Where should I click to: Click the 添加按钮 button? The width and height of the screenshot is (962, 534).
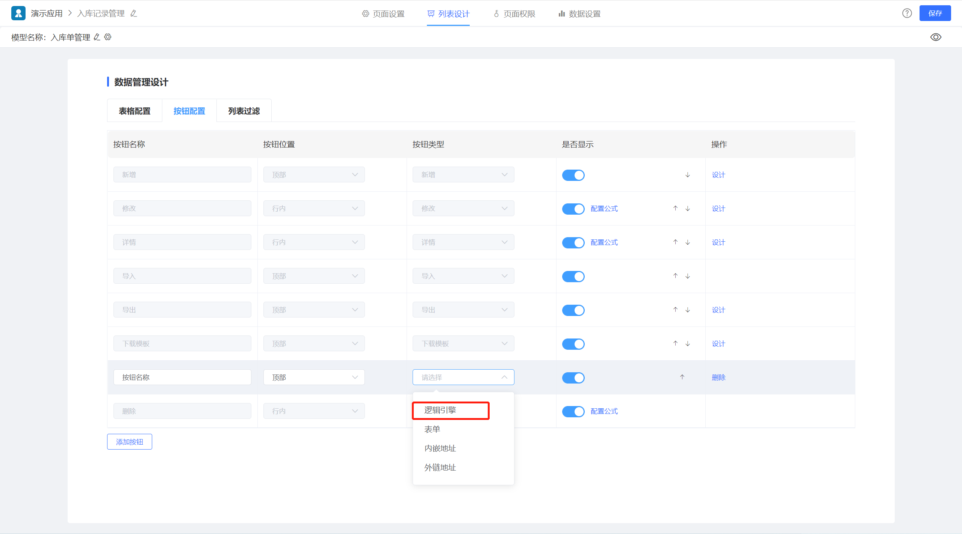pyautogui.click(x=130, y=442)
